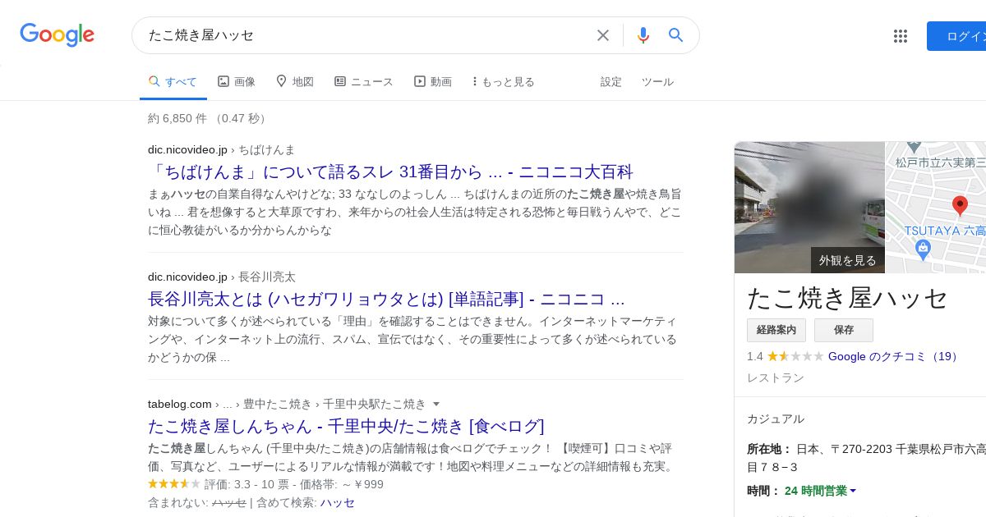Open the map thumbnail in the panel
Screen dimensions: 986x517
click(936, 207)
